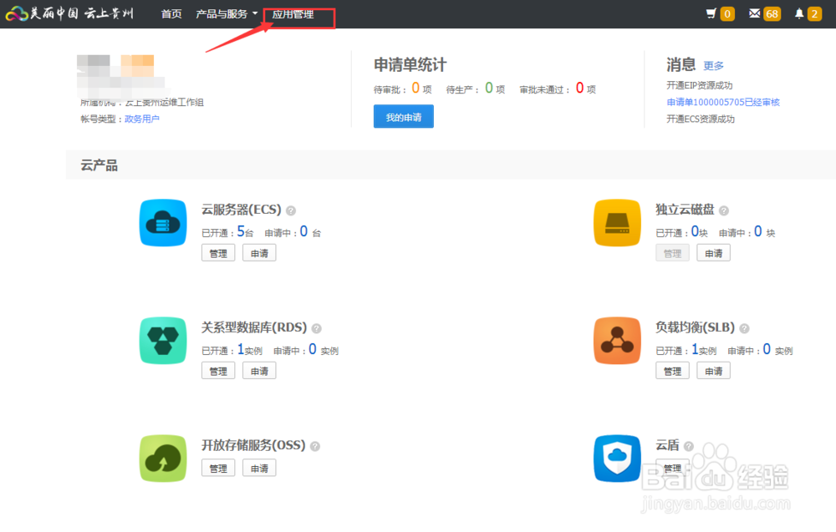Open the 负载均衡(SLB) orange icon
Screen dimensions: 836x532
(617, 341)
